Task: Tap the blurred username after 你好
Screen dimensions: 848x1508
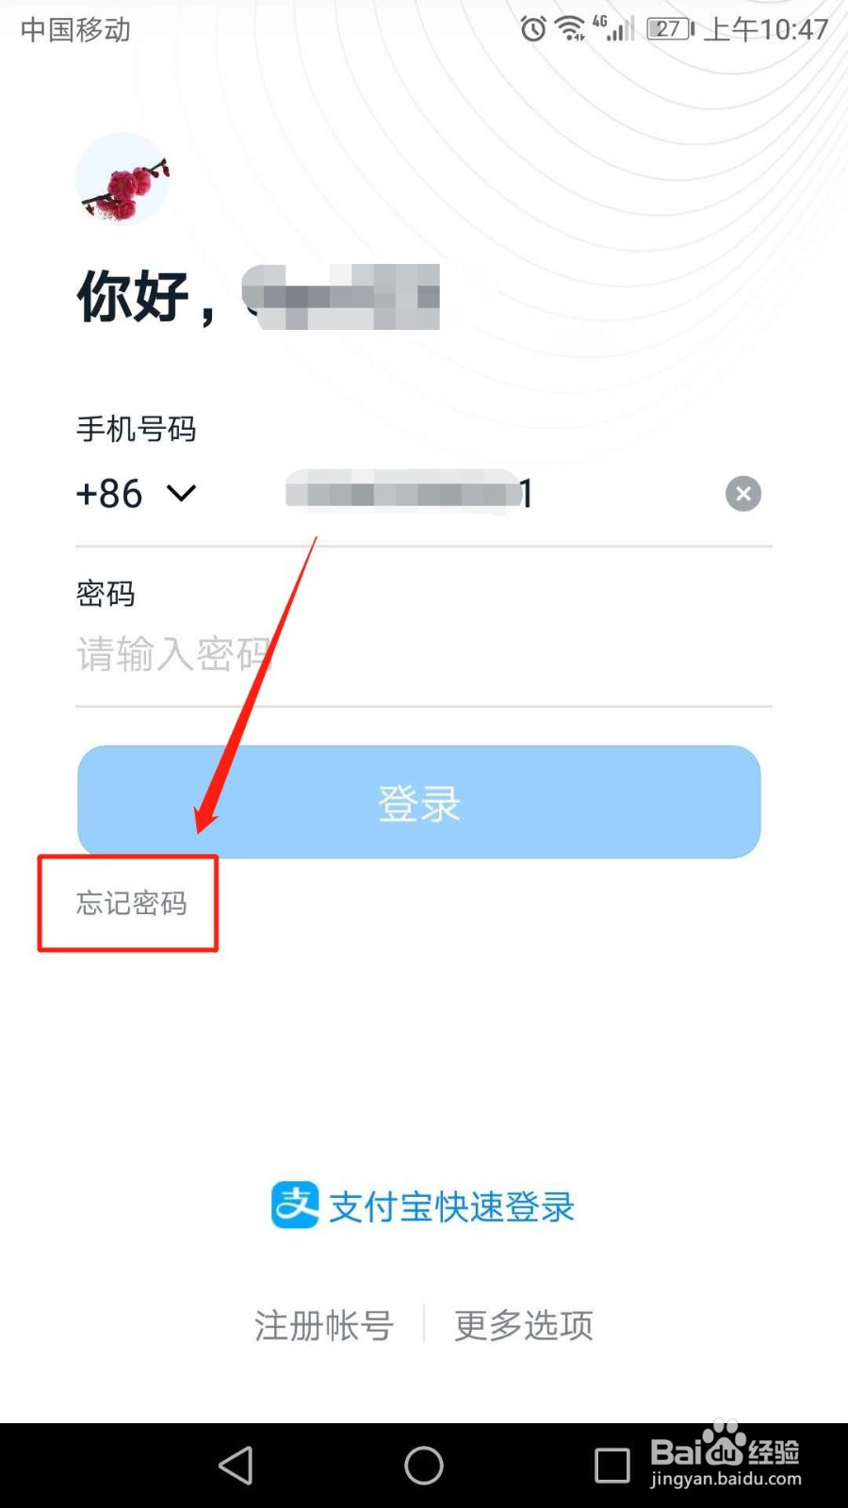Action: tap(341, 297)
